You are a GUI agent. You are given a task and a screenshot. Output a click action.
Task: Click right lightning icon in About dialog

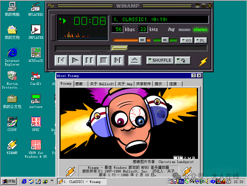point(187,172)
